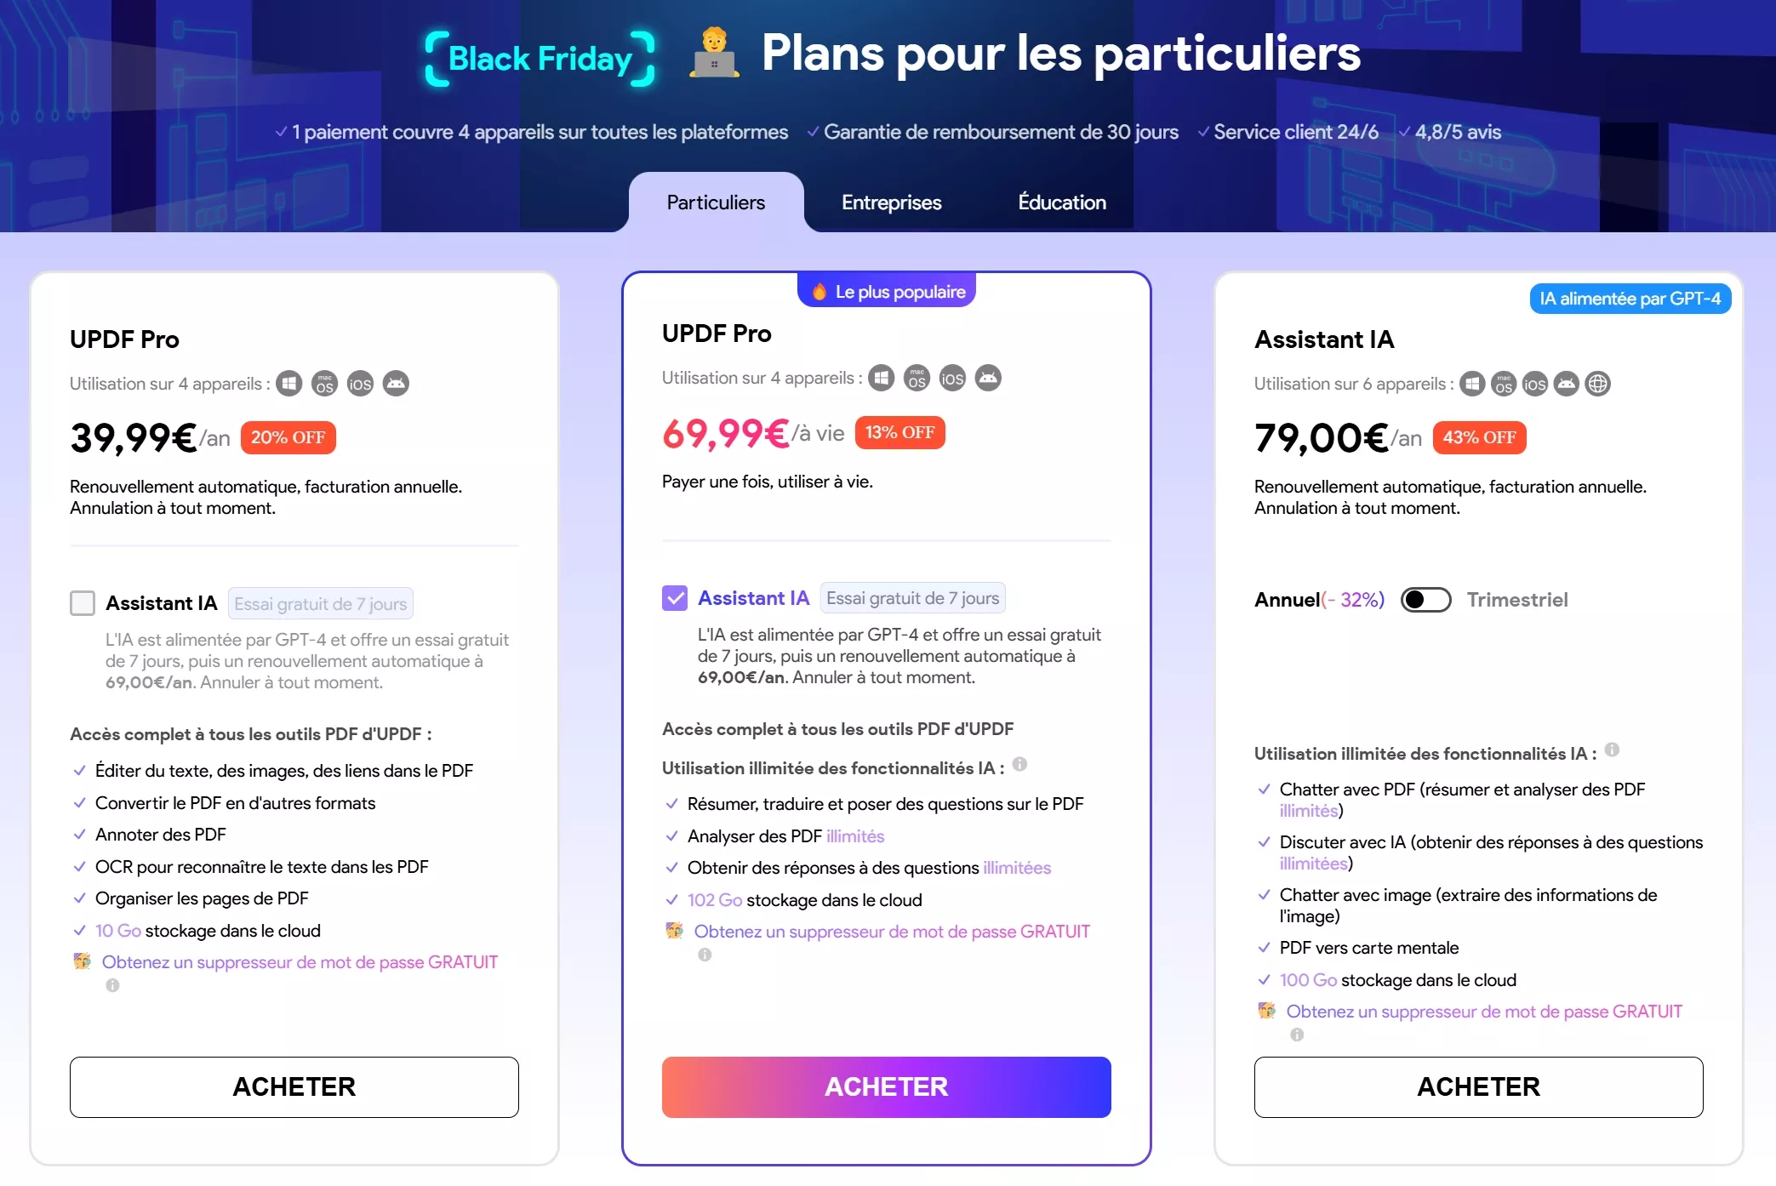Click ACHETER for the 39,99€ yearly plan
The height and width of the screenshot is (1186, 1776).
tap(294, 1086)
